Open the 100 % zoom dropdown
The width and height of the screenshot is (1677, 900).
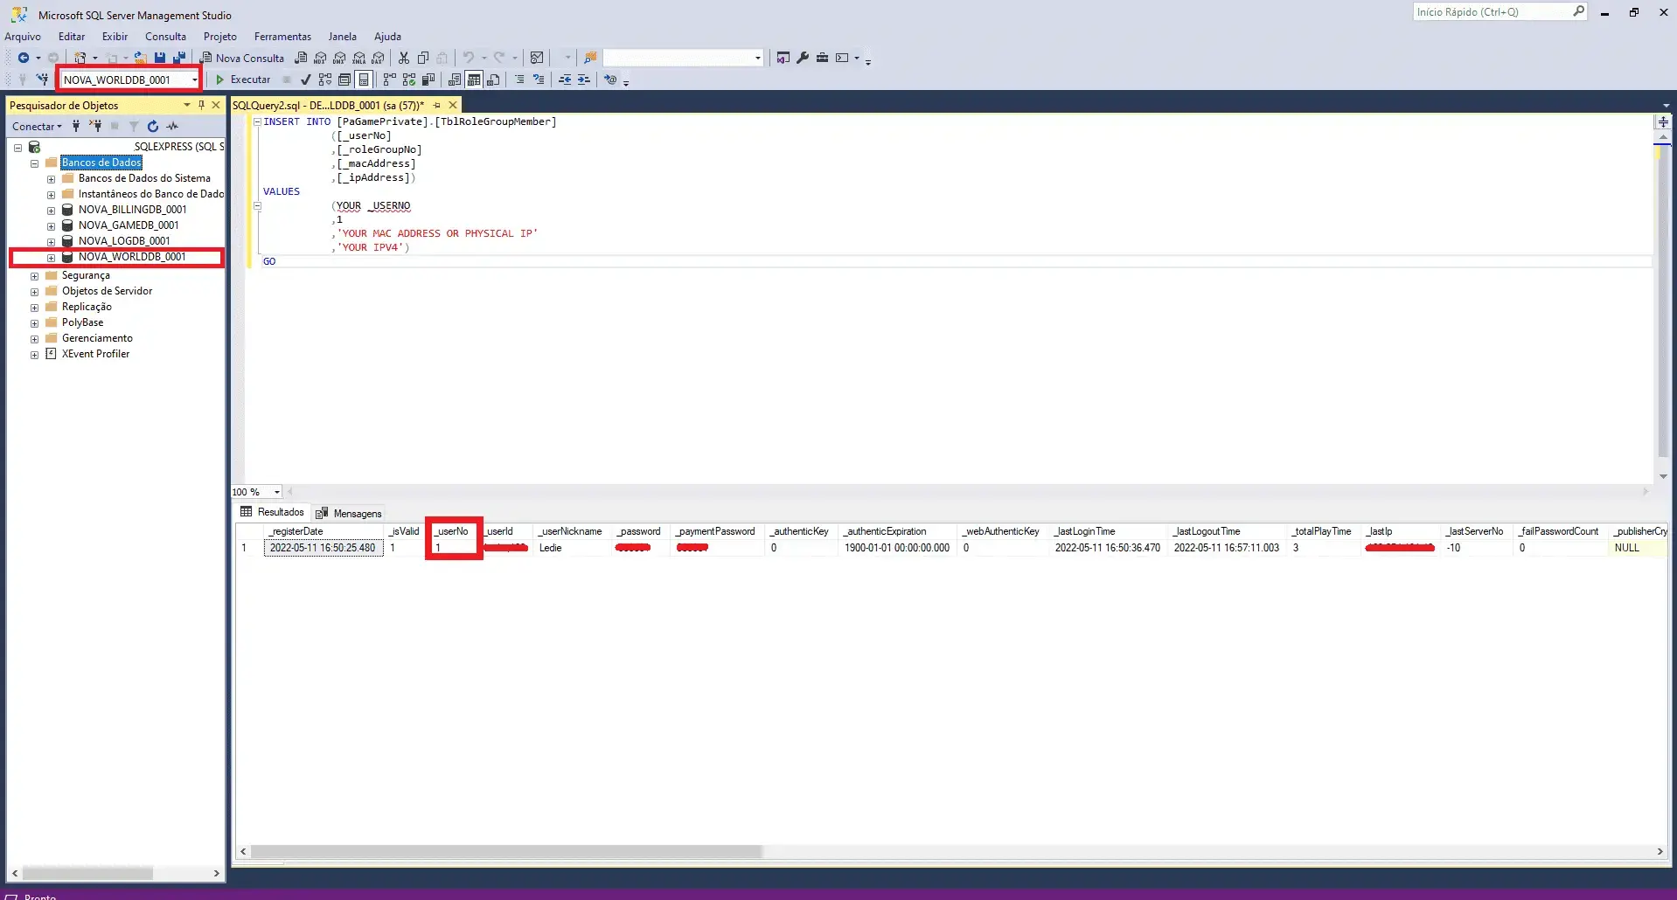(x=276, y=492)
